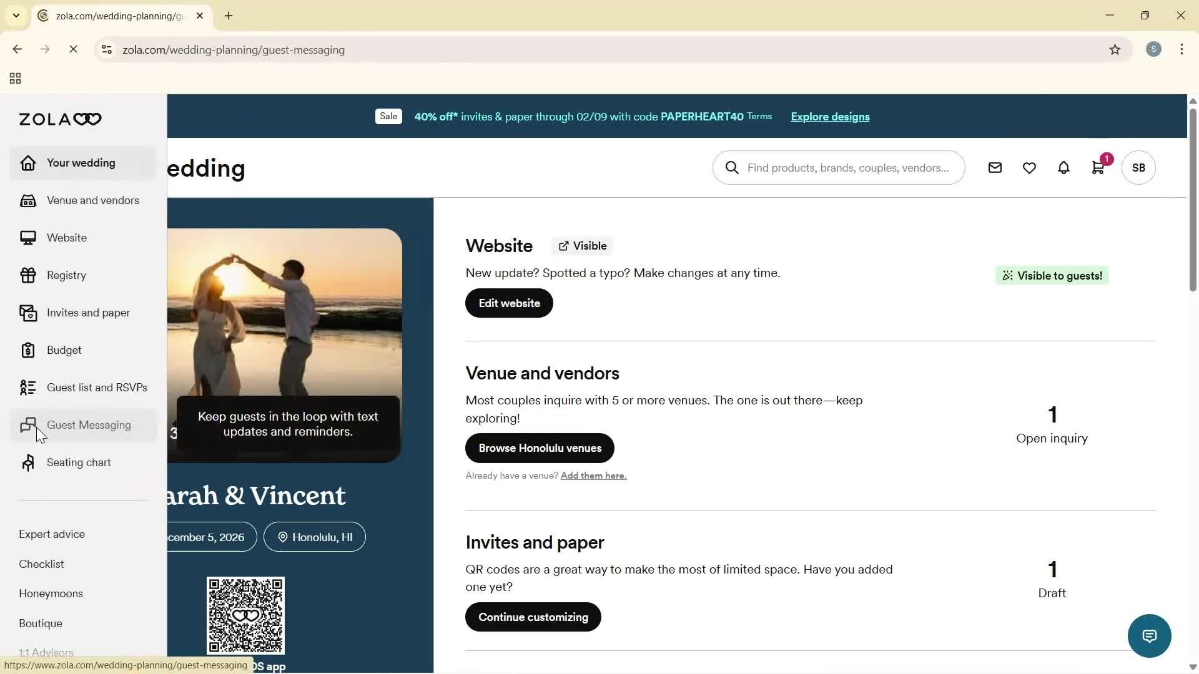Screen dimensions: 1199x674
Task: Click the Edit website button
Action: coord(509,303)
